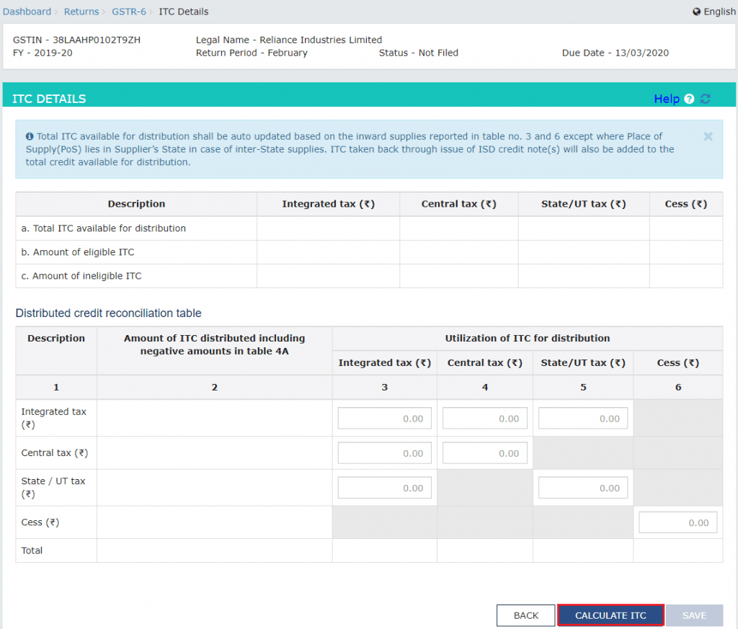
Task: Click the SAVE button
Action: tap(694, 615)
